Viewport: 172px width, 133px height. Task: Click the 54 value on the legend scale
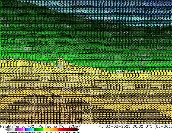coord(78,132)
